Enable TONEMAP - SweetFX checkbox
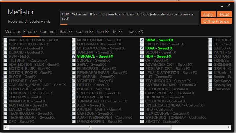Image resolution: width=236 pixels, height=133 pixels. click(x=74, y=52)
